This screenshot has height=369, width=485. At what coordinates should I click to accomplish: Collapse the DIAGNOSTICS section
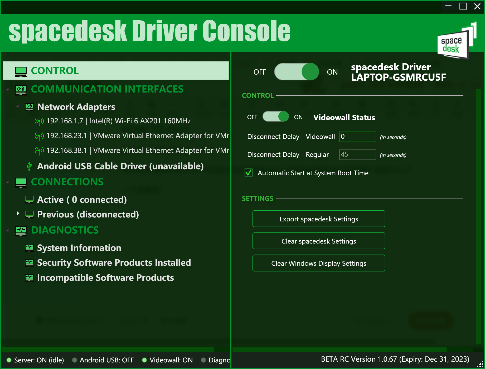pyautogui.click(x=8, y=230)
